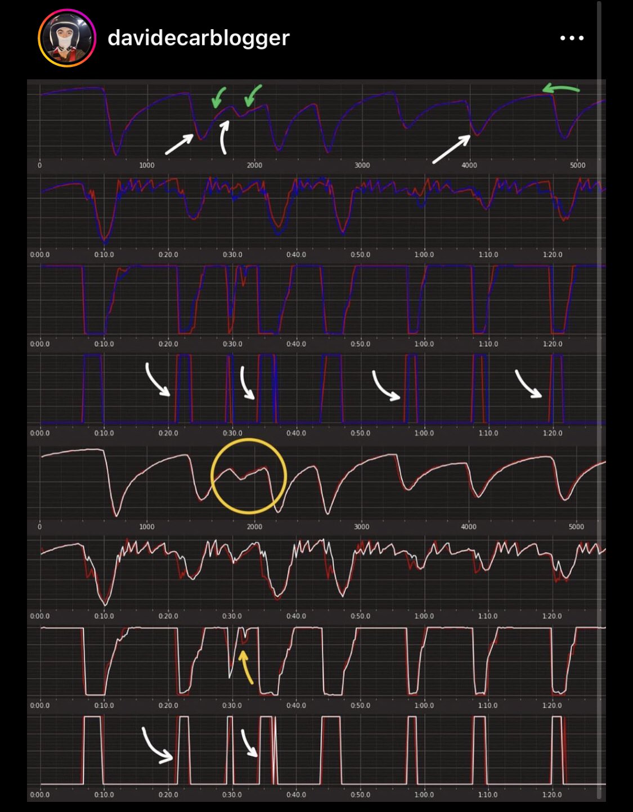
Task: Click the 5000 label on blue-red distance chart
Action: [x=577, y=165]
